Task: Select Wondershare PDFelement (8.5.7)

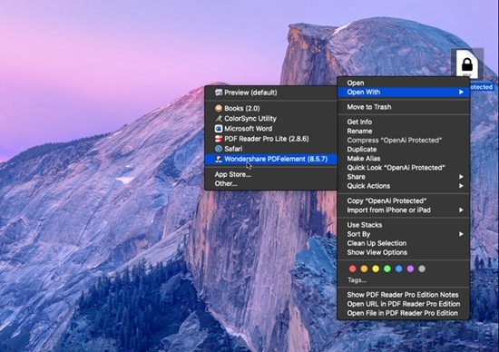Action: pyautogui.click(x=270, y=159)
